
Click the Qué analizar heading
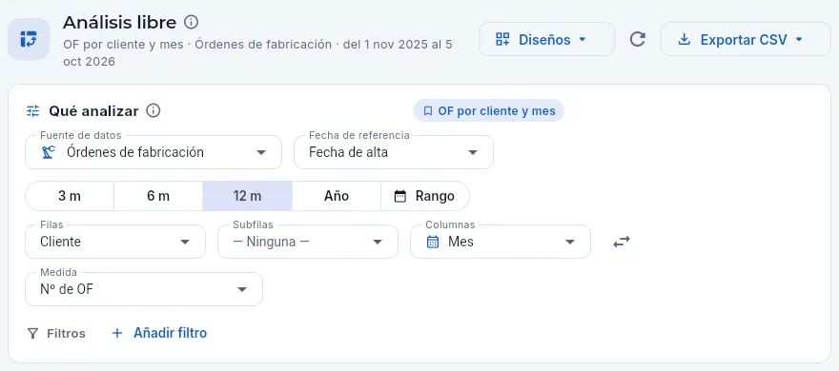(93, 111)
